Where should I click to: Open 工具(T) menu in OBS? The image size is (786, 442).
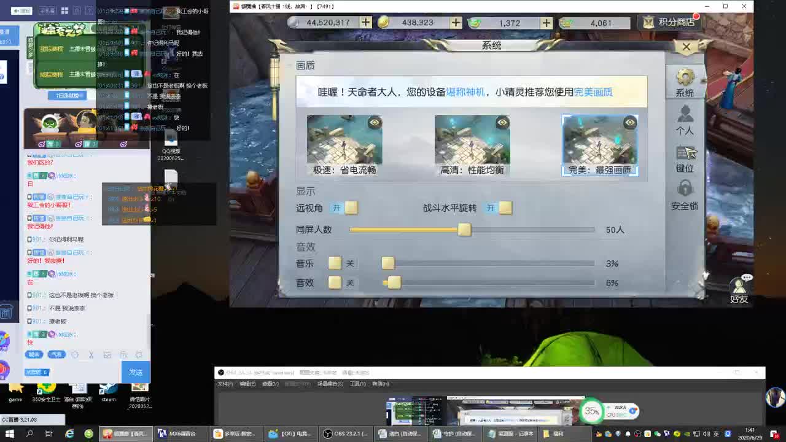click(357, 384)
